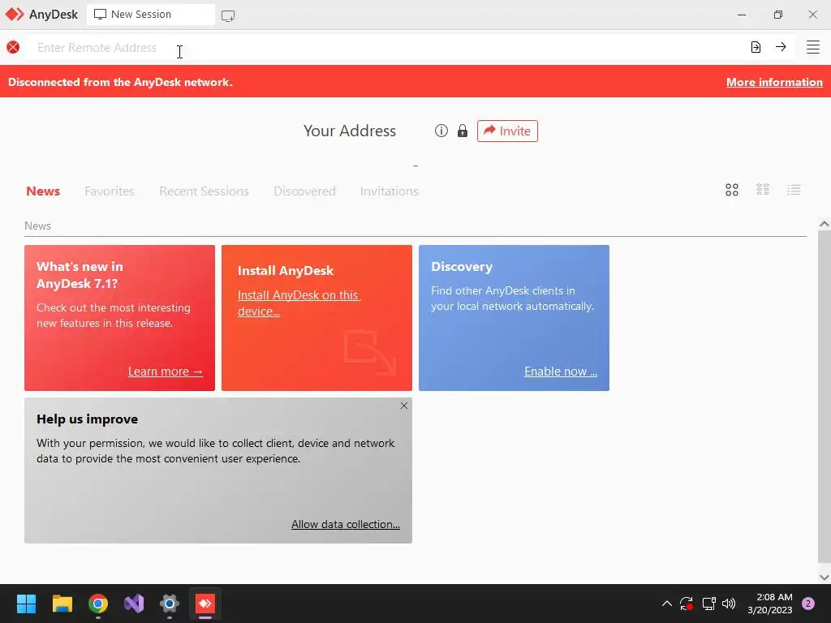Viewport: 831px width, 623px height.
Task: Click the lock icon beside Your Address
Action: (x=463, y=131)
